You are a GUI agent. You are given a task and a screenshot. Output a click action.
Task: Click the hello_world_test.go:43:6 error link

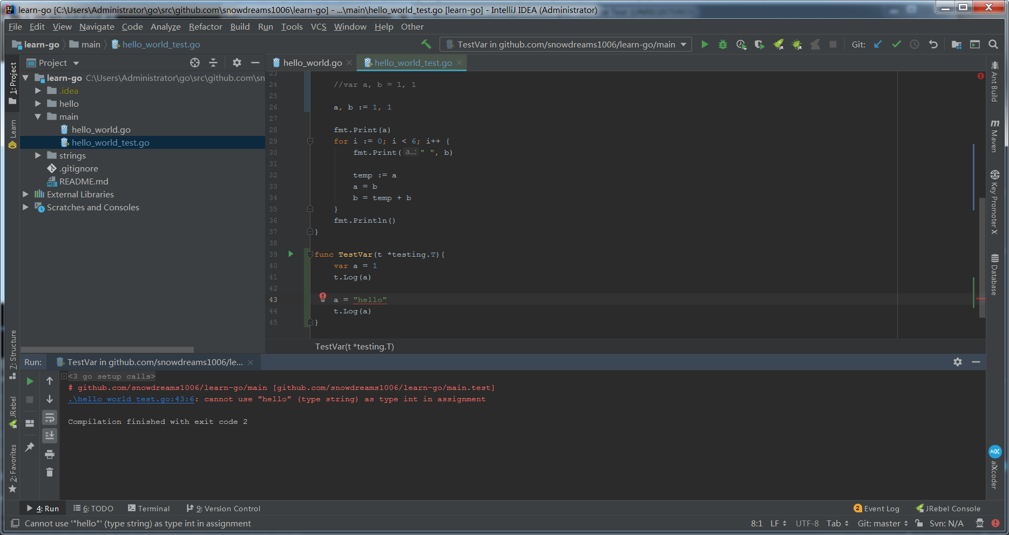(x=131, y=399)
